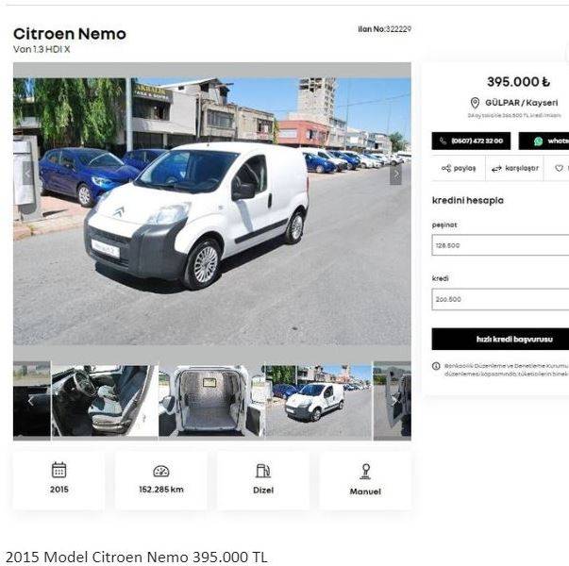Click the gear shift icon for Manuel
The width and height of the screenshot is (569, 566).
point(366,472)
